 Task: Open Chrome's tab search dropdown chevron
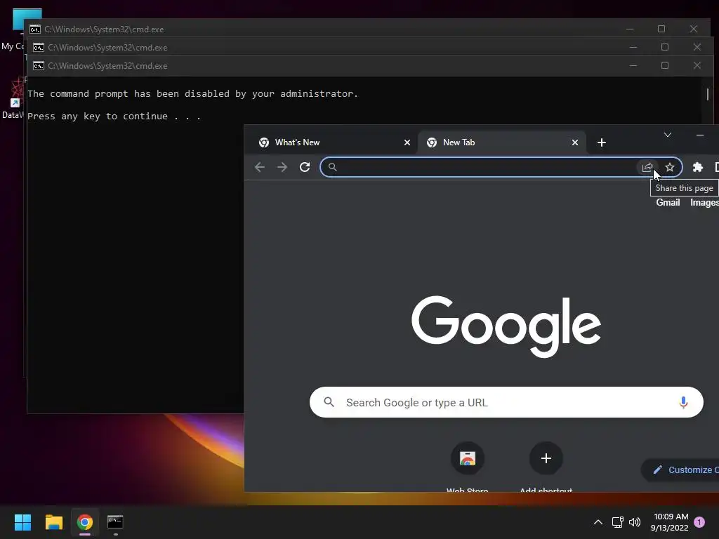pyautogui.click(x=668, y=135)
